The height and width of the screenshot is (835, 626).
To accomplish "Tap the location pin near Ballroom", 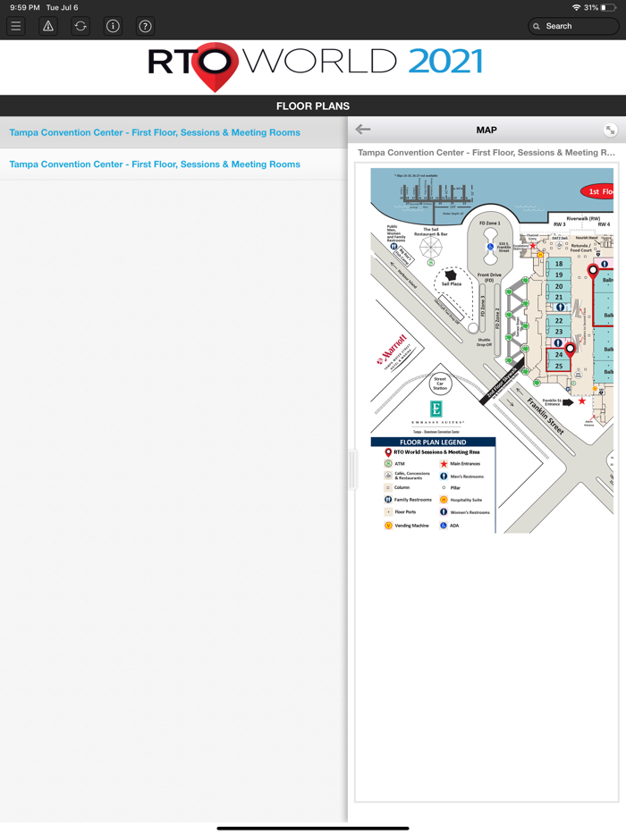I will point(592,271).
